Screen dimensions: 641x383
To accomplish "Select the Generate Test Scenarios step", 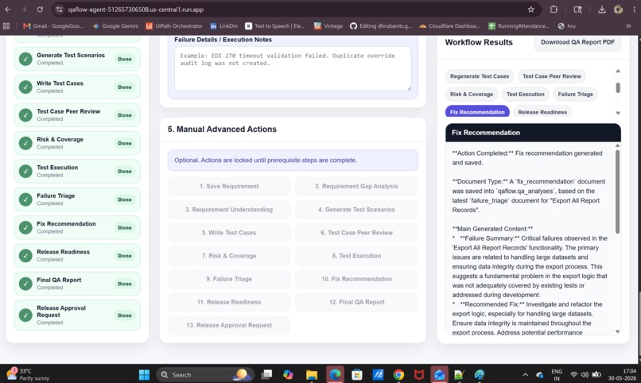I will [x=77, y=59].
